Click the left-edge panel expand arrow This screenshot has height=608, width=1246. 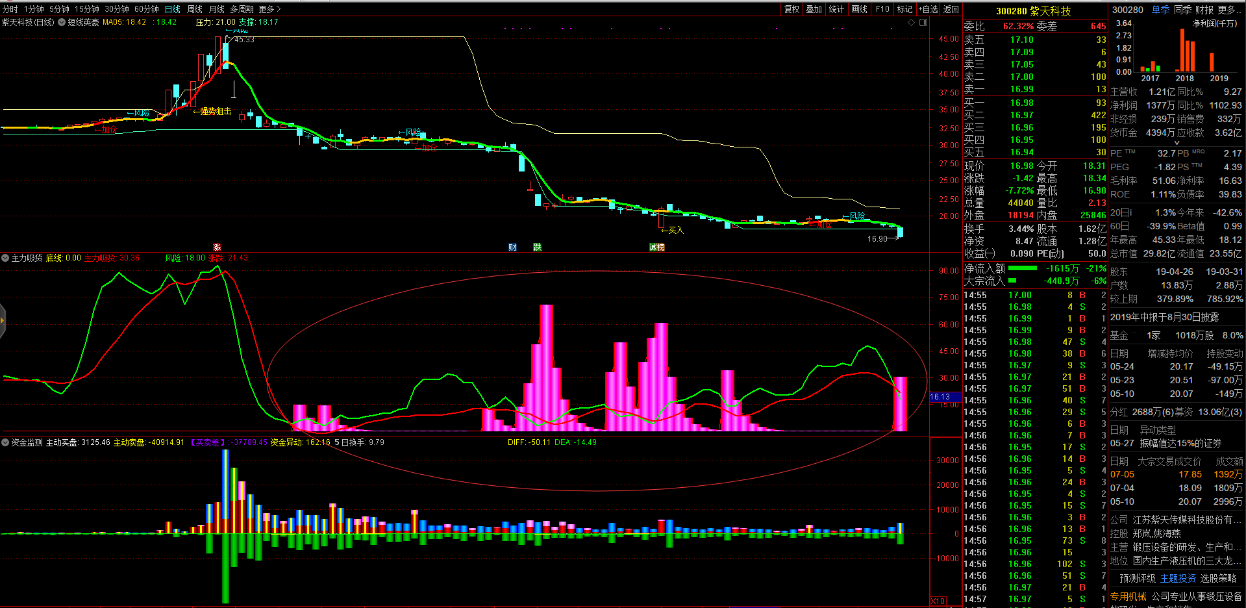point(3,320)
